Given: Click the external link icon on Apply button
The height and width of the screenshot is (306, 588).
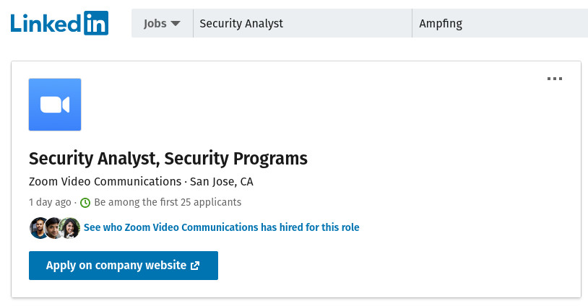Looking at the screenshot, I should (x=194, y=266).
